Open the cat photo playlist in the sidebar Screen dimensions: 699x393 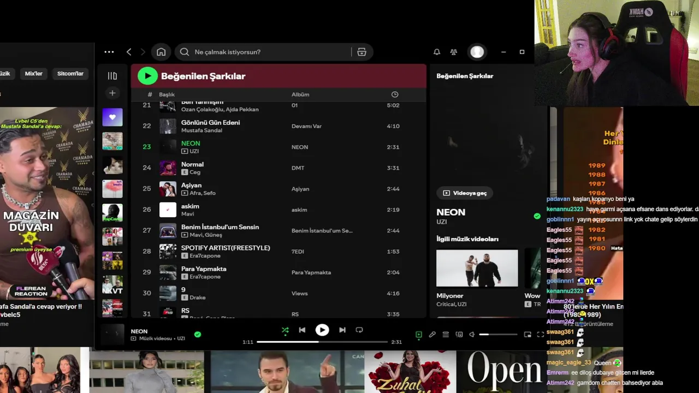coord(112,165)
